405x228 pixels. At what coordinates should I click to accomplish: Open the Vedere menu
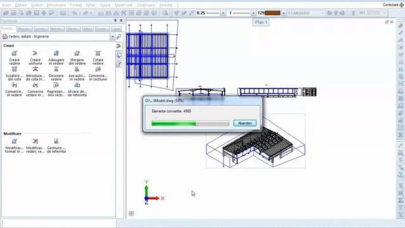pos(37,5)
